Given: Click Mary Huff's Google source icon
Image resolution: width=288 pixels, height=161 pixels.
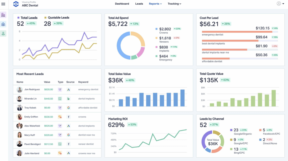Looking at the screenshot, I should coord(69,135).
